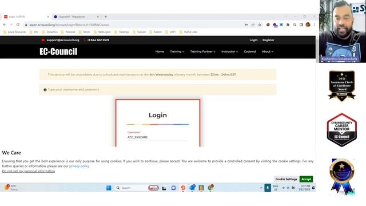Bookmark this page with the star icon
366x206 pixels.
(260, 25)
